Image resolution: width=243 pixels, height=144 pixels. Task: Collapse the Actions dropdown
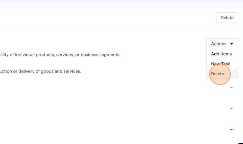pyautogui.click(x=222, y=44)
